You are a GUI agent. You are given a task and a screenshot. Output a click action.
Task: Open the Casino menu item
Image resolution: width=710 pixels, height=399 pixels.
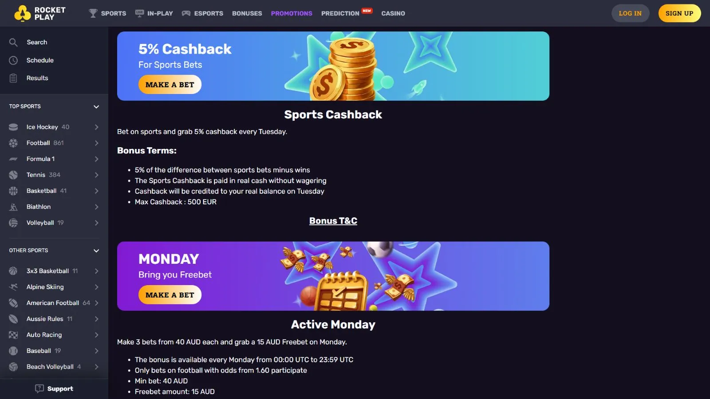pyautogui.click(x=393, y=13)
